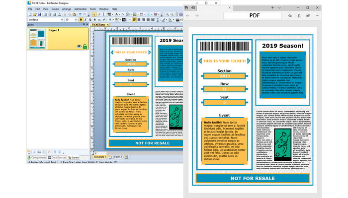This screenshot has height=198, width=348.
Task: Open the Create menu
Action: pos(55,9)
